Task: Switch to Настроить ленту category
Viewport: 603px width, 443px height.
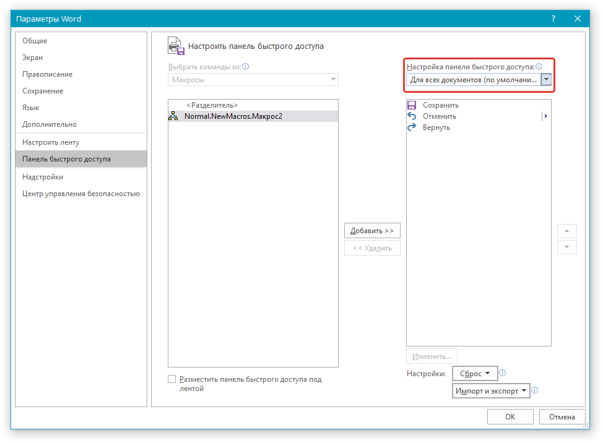Action: (80, 142)
